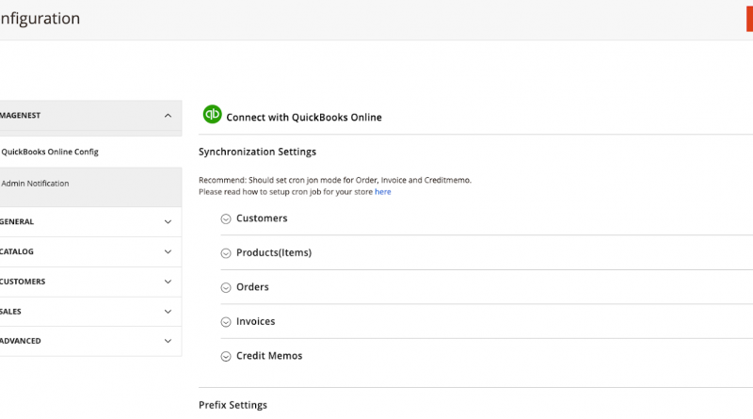
Task: Expand the Customers sidebar section chevron
Action: tap(168, 282)
